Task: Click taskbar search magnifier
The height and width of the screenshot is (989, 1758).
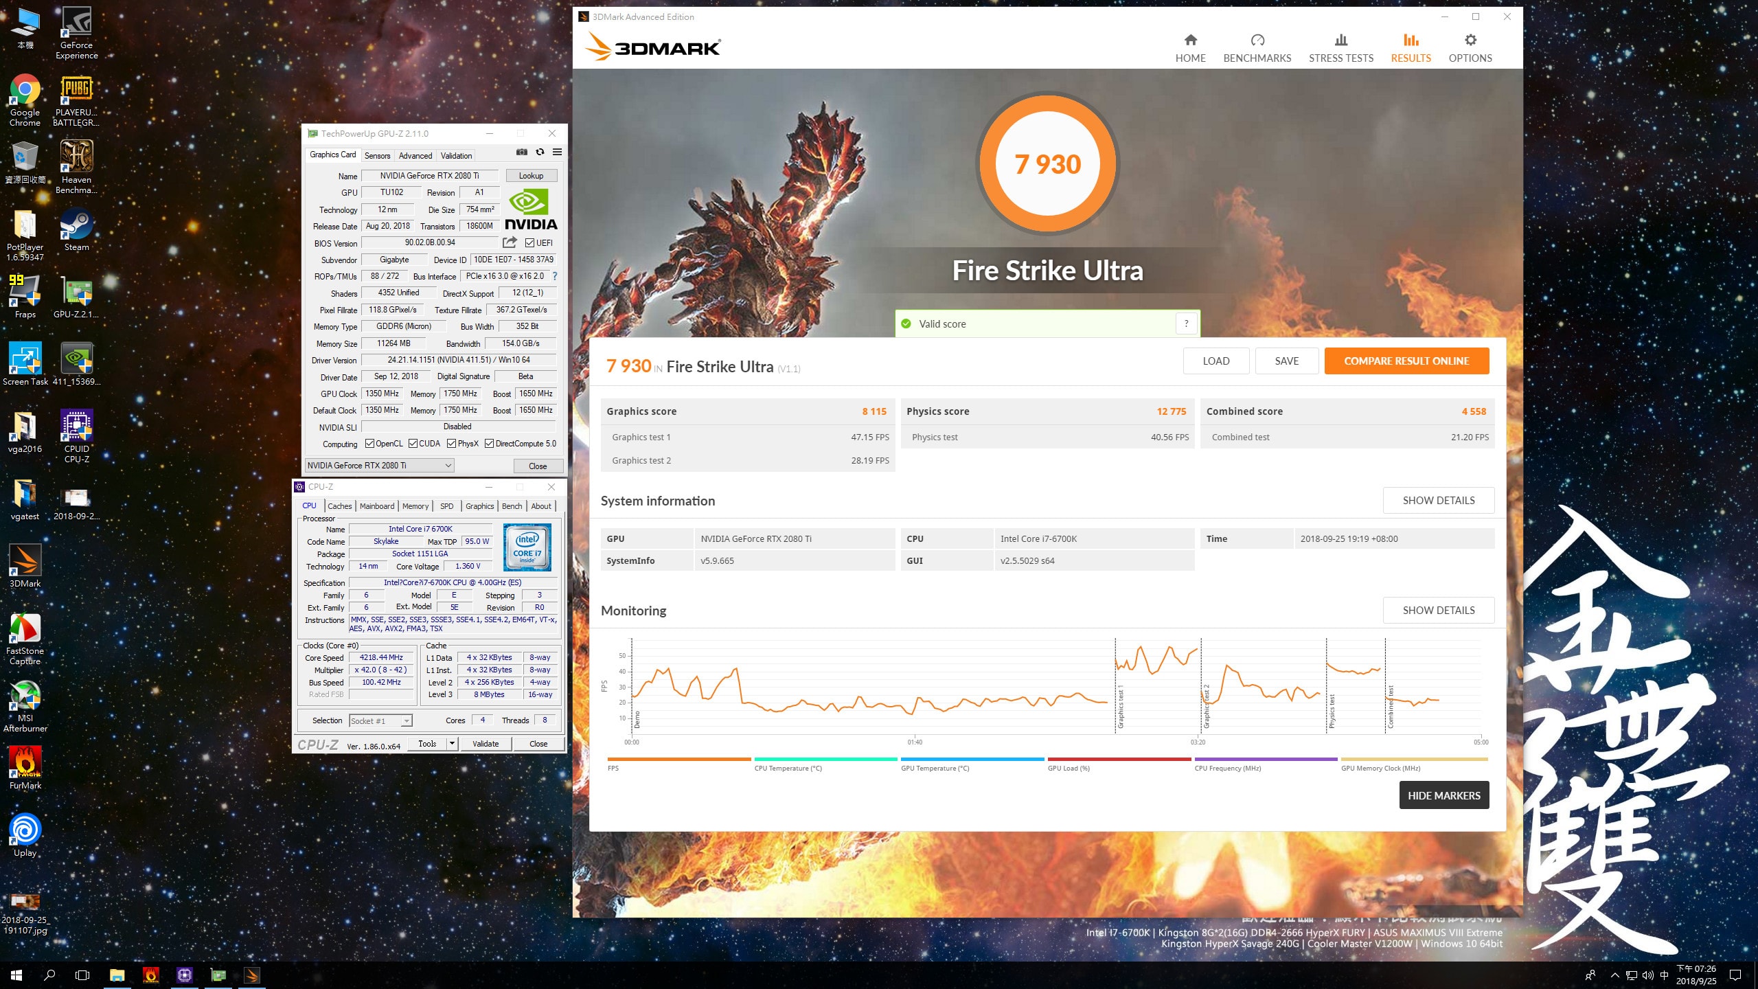Action: point(49,975)
